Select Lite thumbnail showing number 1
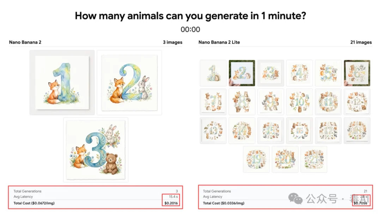This screenshot has height=214, width=381. 213,73
